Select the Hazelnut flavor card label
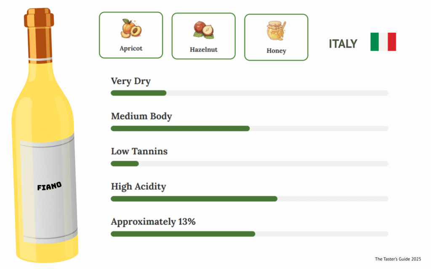 203,50
